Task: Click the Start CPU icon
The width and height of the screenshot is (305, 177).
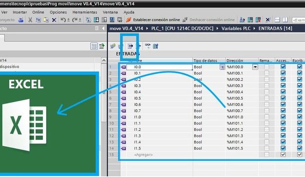Action: coord(250,19)
